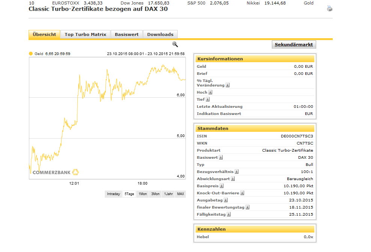Open the Top Turbo Matrix tab
The height and width of the screenshot is (252, 371).
pyautogui.click(x=85, y=34)
